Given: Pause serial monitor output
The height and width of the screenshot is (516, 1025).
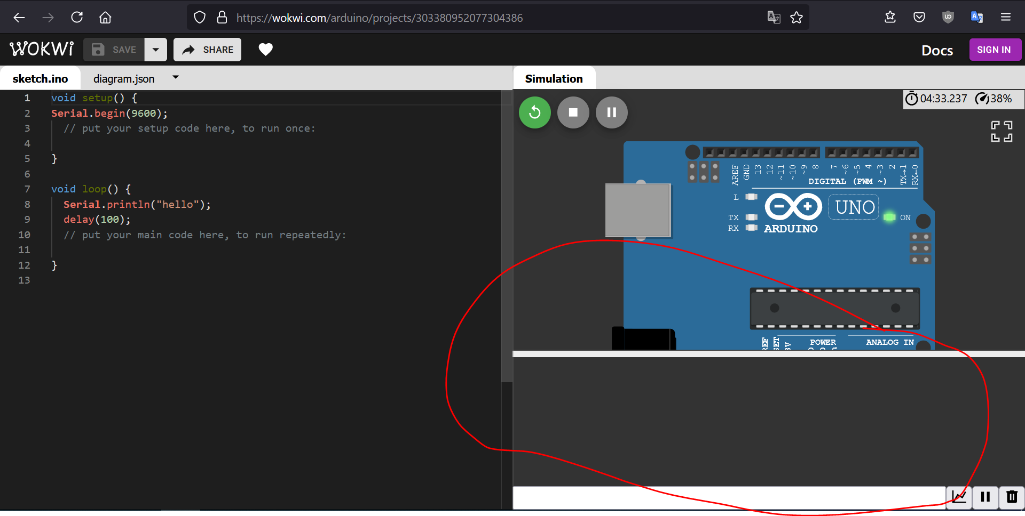Looking at the screenshot, I should [985, 497].
